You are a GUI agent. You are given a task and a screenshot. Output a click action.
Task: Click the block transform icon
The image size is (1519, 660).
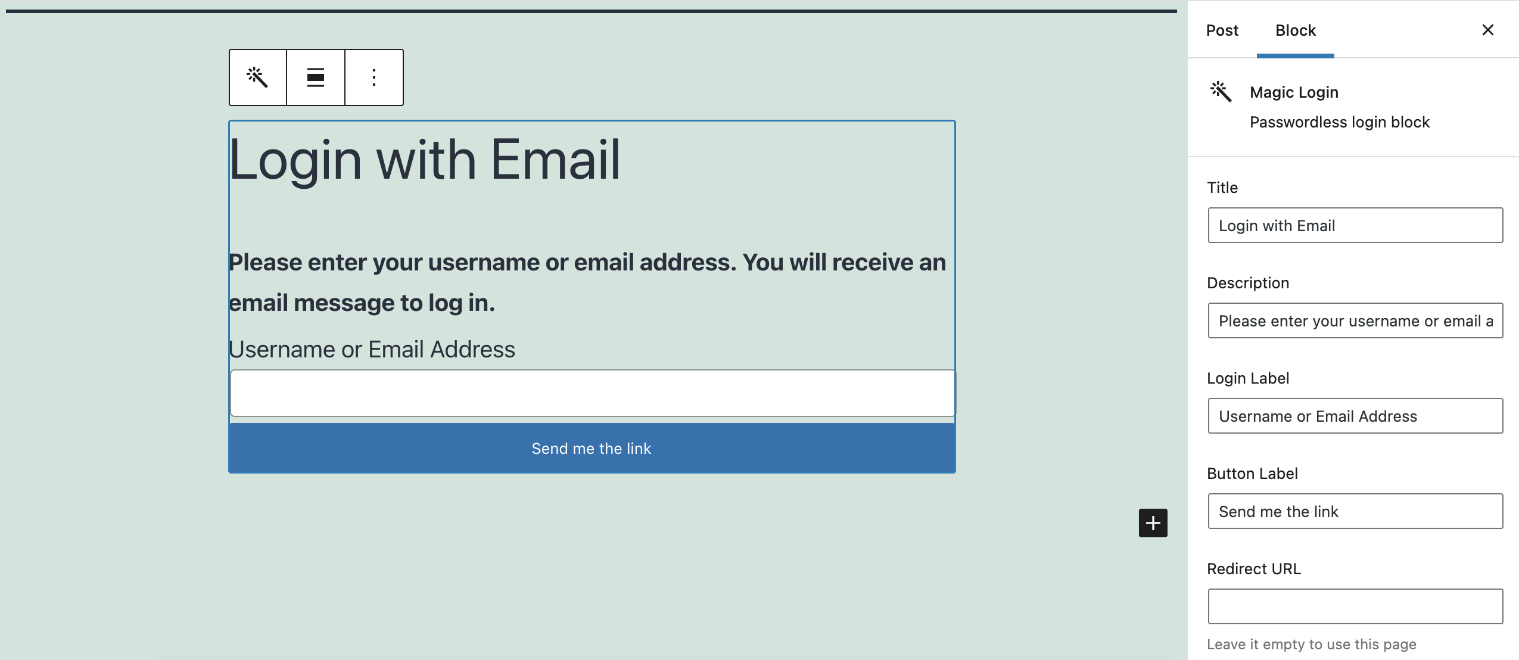[x=258, y=77]
